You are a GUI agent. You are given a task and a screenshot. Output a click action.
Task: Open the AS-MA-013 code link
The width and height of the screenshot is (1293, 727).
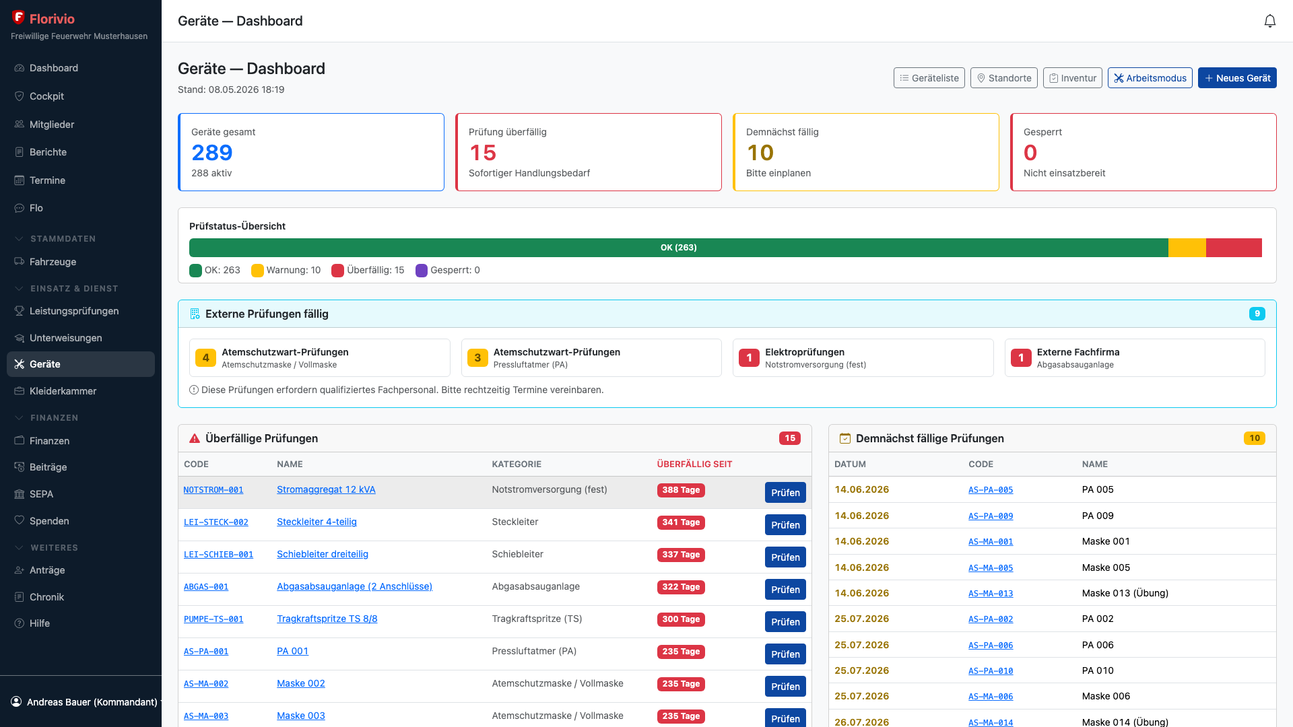point(991,594)
